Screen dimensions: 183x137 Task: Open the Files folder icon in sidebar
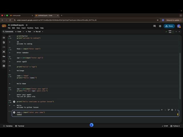pyautogui.click(x=4, y=61)
